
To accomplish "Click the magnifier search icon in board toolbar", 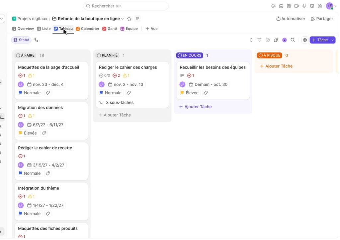I will point(293,40).
